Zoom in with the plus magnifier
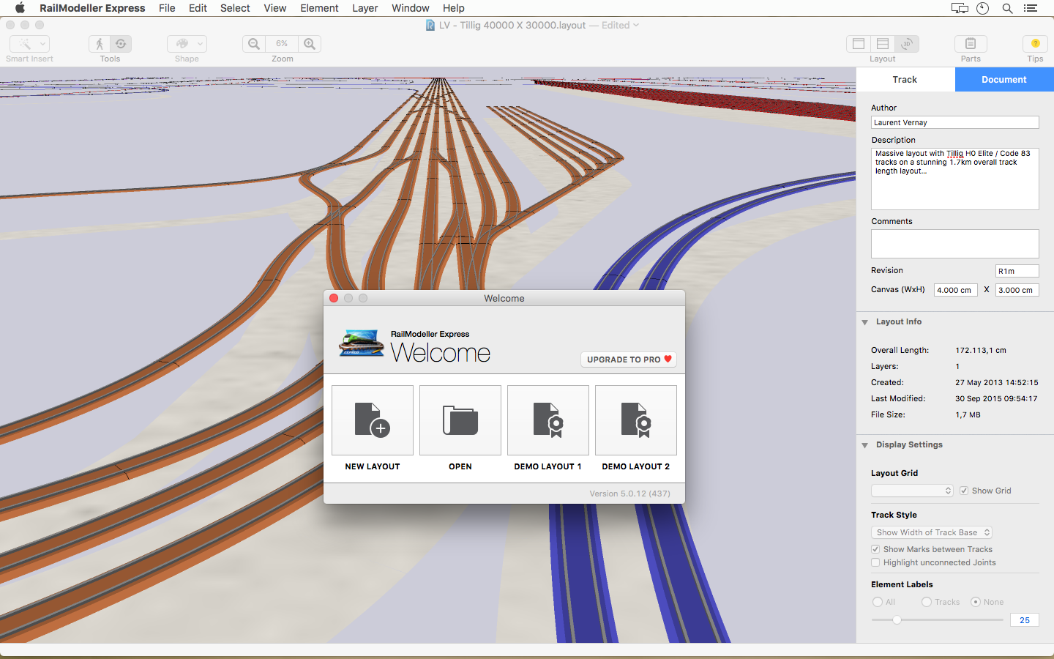1054x659 pixels. tap(310, 44)
